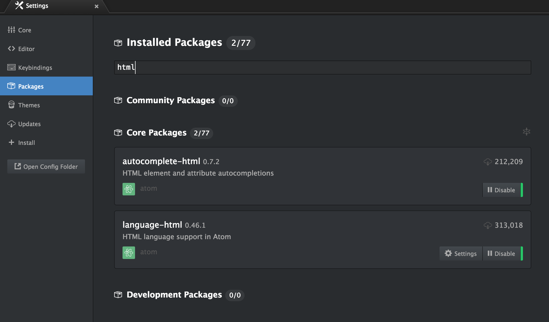The height and width of the screenshot is (322, 549).
Task: Click the Community Packages heading
Action: 171,100
